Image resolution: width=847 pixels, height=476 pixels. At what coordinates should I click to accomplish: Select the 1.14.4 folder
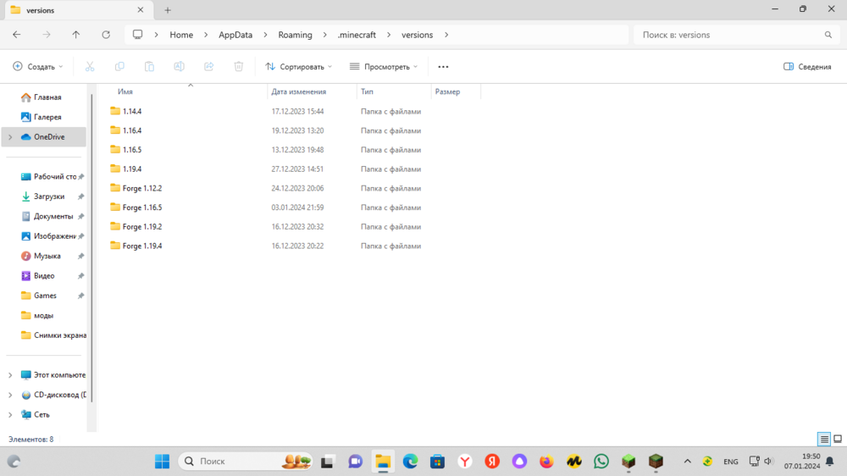(132, 111)
